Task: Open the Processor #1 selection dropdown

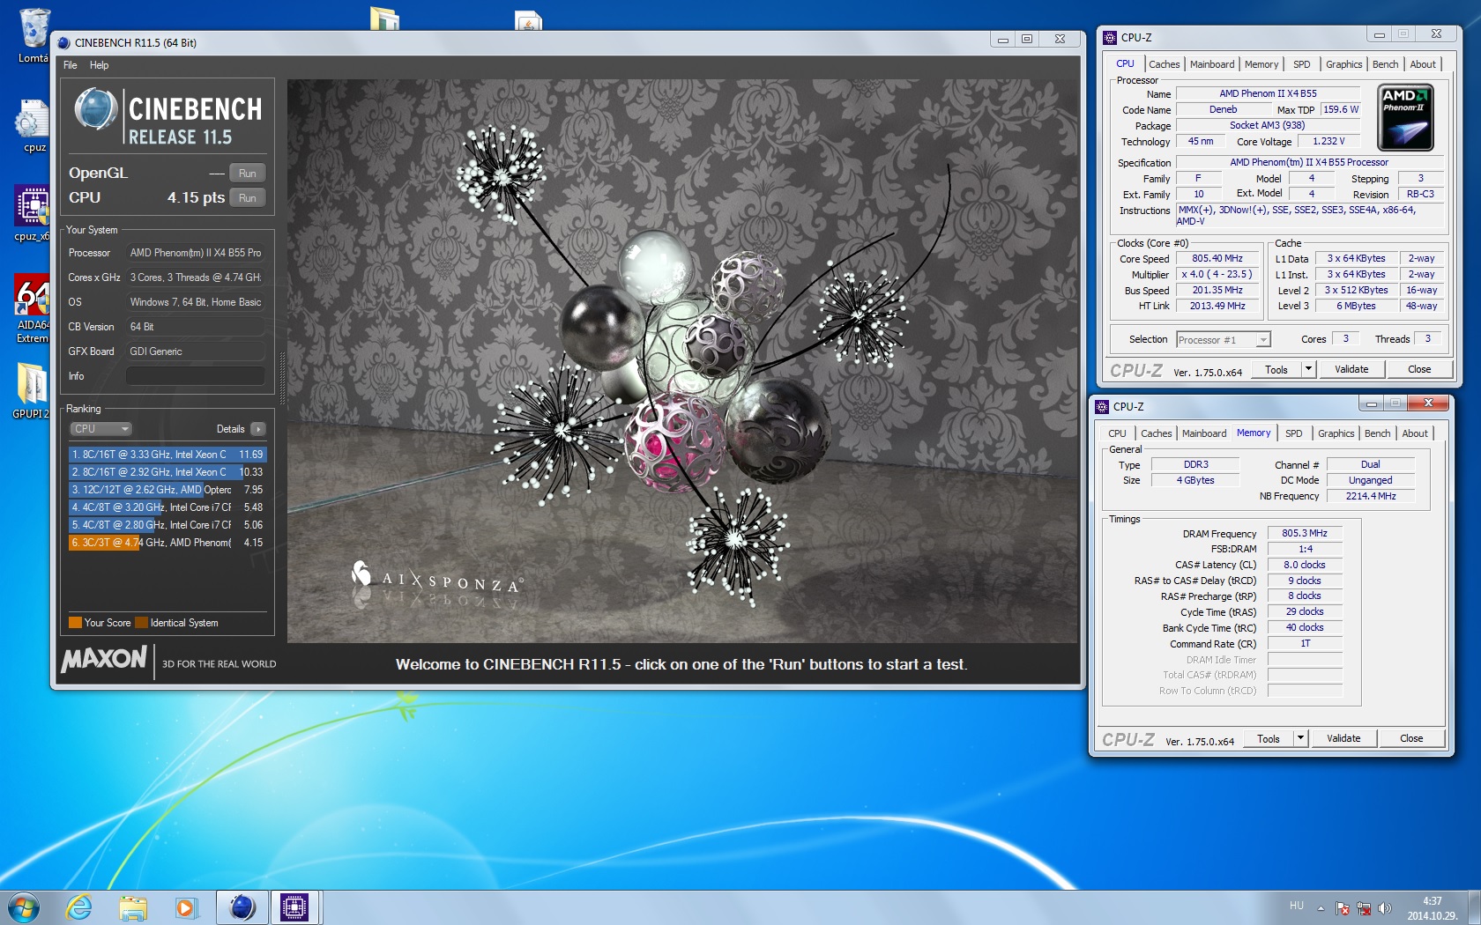Action: [x=1223, y=340]
